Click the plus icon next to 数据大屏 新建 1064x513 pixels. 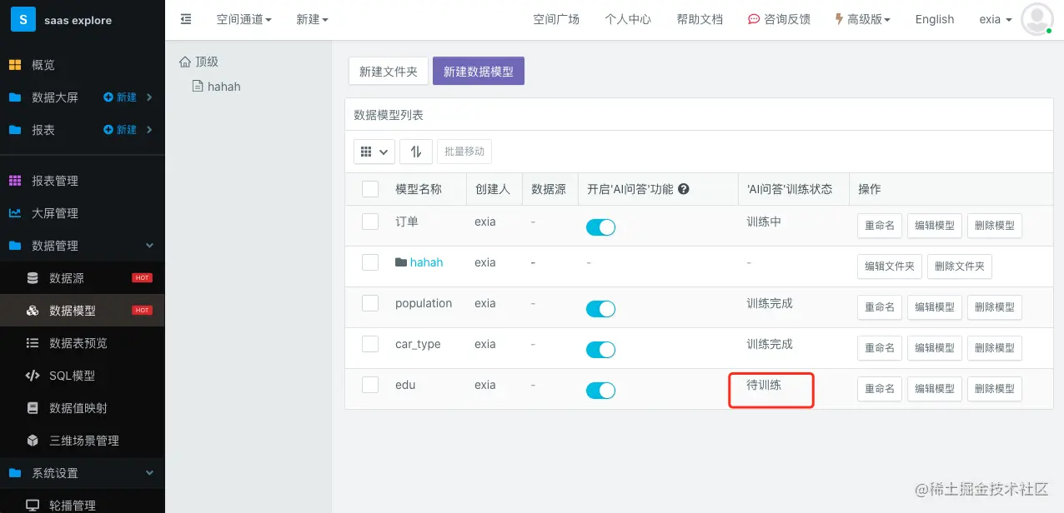[108, 97]
